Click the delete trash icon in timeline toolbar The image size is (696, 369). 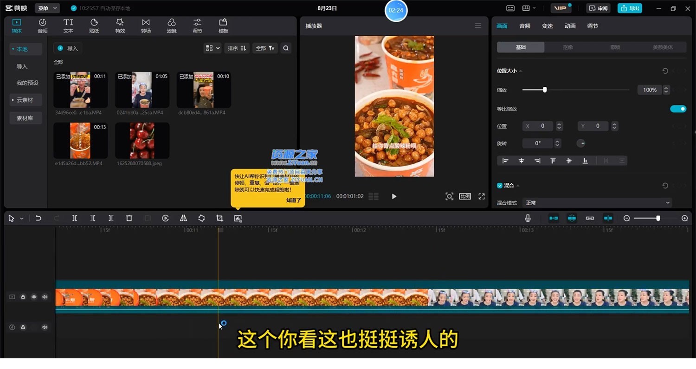pyautogui.click(x=129, y=218)
